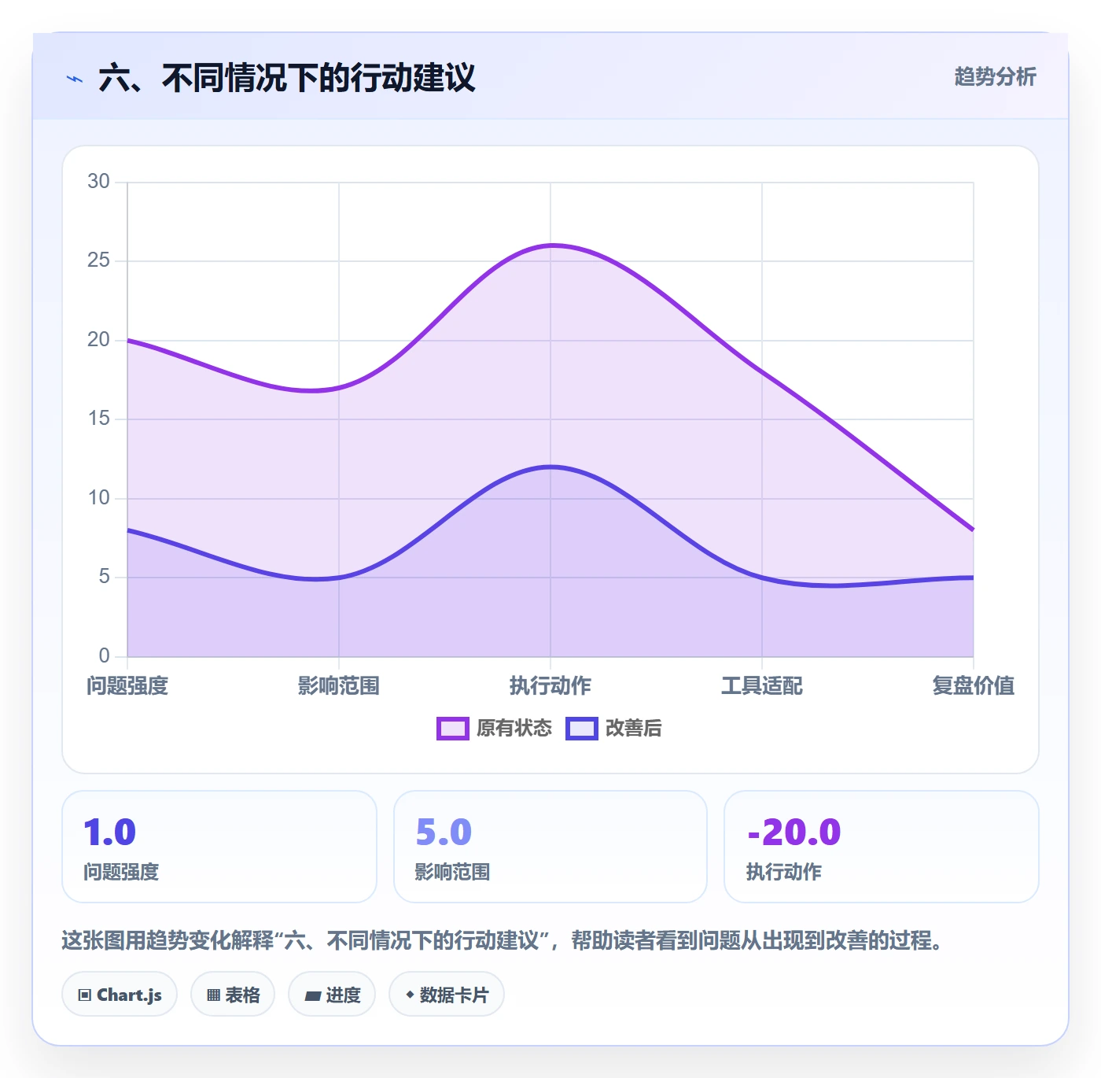Toggle the 改善后 legend swatch
The height and width of the screenshot is (1078, 1101).
[581, 729]
